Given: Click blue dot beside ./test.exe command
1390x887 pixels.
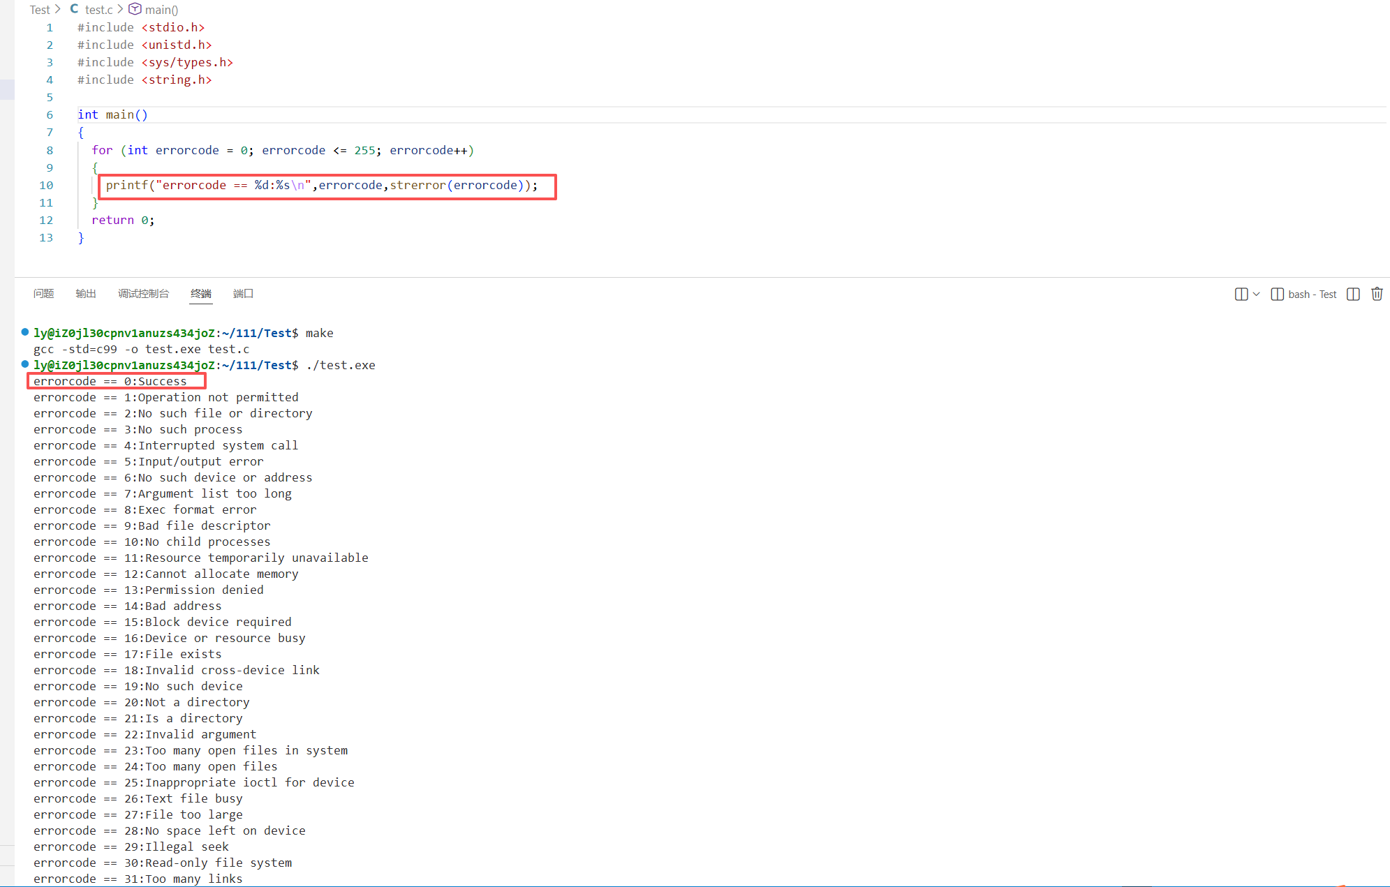Looking at the screenshot, I should [x=25, y=364].
